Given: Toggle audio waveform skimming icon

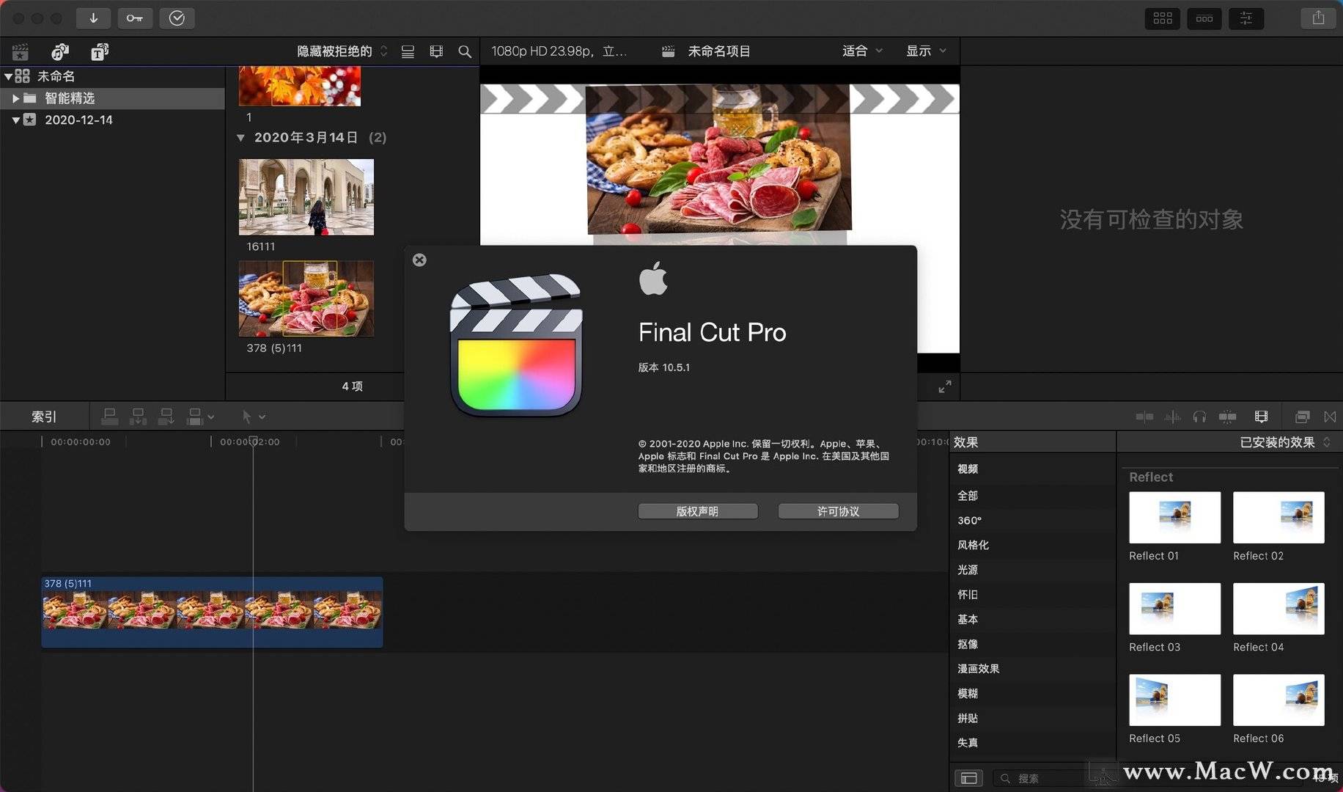Looking at the screenshot, I should (x=1172, y=417).
